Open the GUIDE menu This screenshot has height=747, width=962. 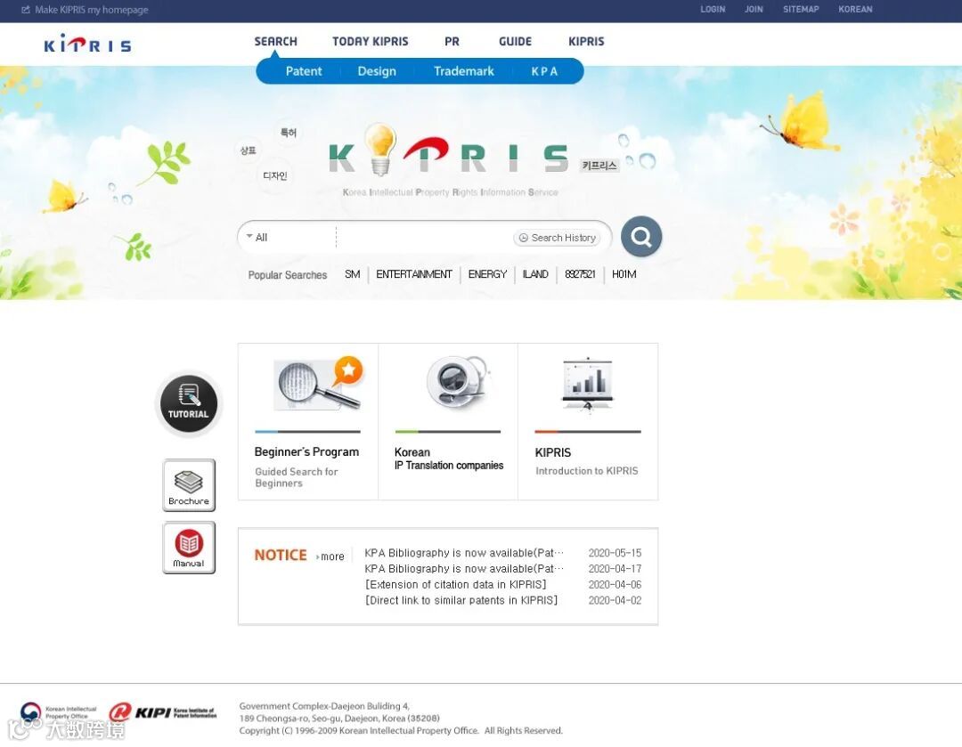[x=515, y=41]
